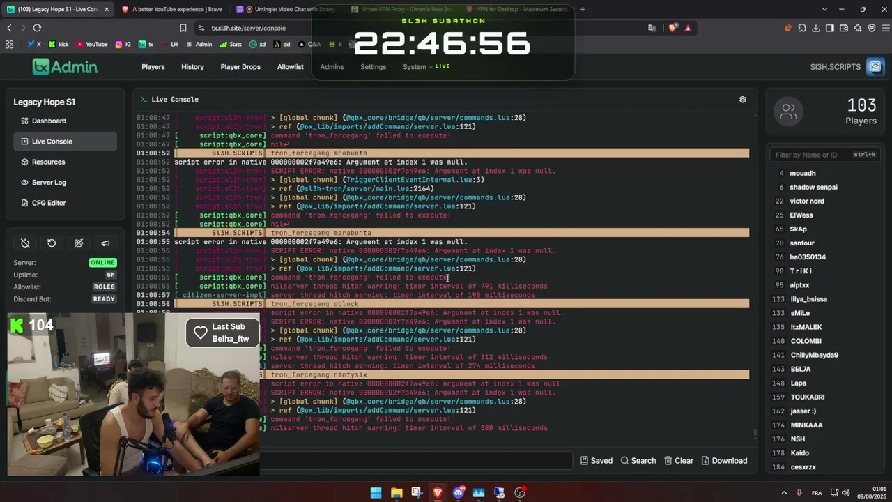This screenshot has height=502, width=892.
Task: Open the Players page
Action: (x=153, y=67)
